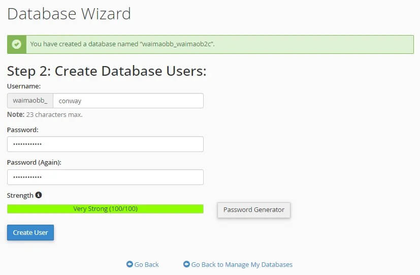
Task: Open the Password Generator
Action: coord(253,209)
